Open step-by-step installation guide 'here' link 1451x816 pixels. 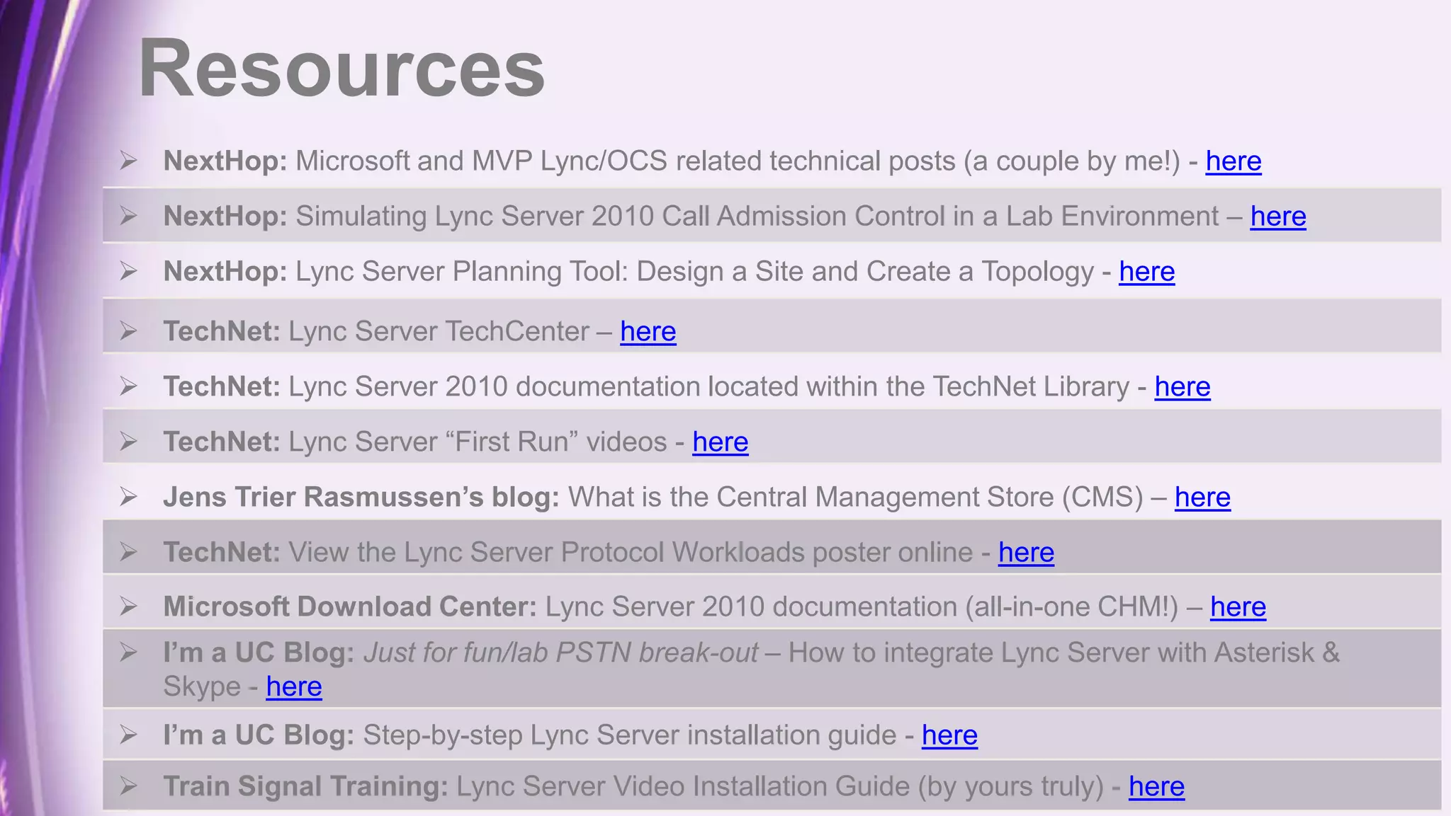(949, 735)
